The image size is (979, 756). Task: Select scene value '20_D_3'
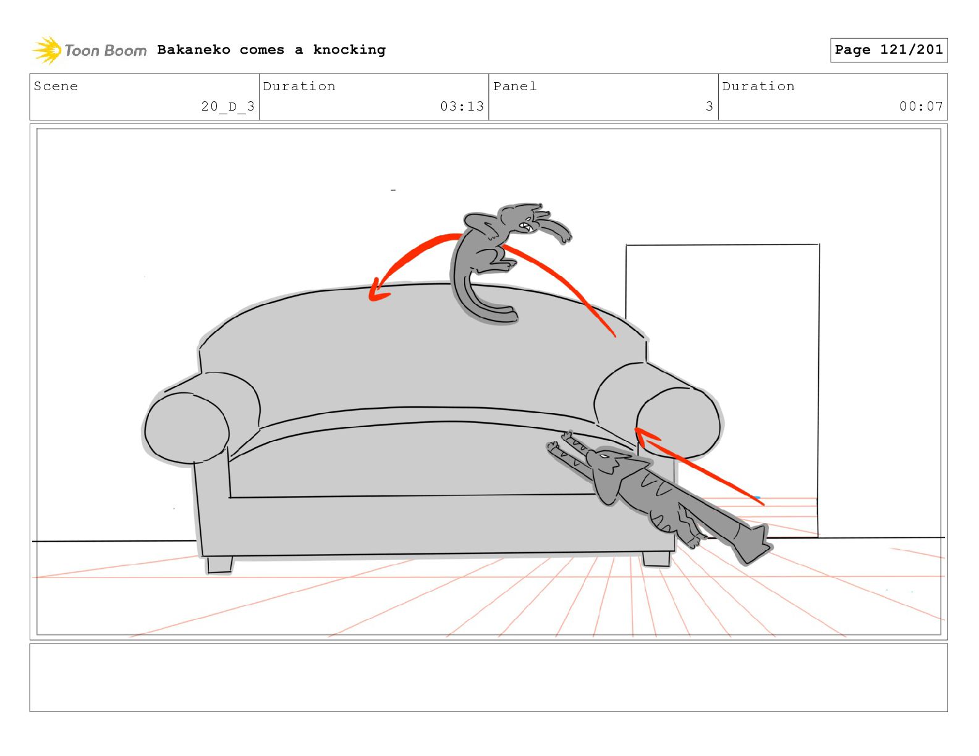(x=227, y=106)
